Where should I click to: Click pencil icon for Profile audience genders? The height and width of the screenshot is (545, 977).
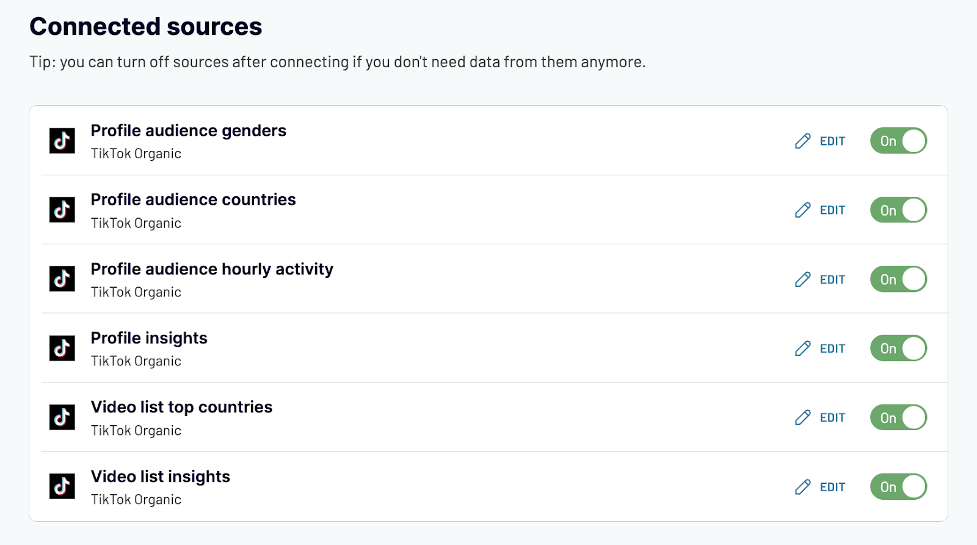[803, 141]
